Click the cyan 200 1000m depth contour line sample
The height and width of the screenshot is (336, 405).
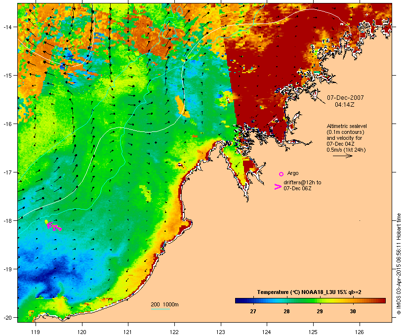[x=161, y=309]
